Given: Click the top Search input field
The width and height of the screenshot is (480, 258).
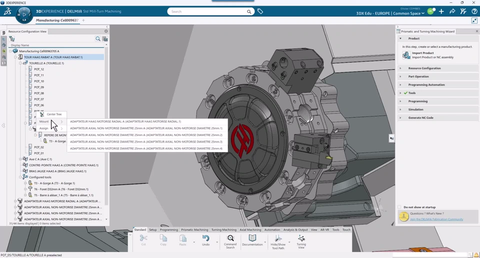Looking at the screenshot, I should (207, 11).
